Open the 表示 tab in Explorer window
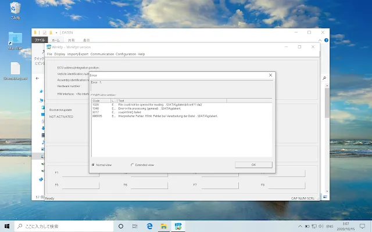The image size is (372, 232). pos(87,40)
